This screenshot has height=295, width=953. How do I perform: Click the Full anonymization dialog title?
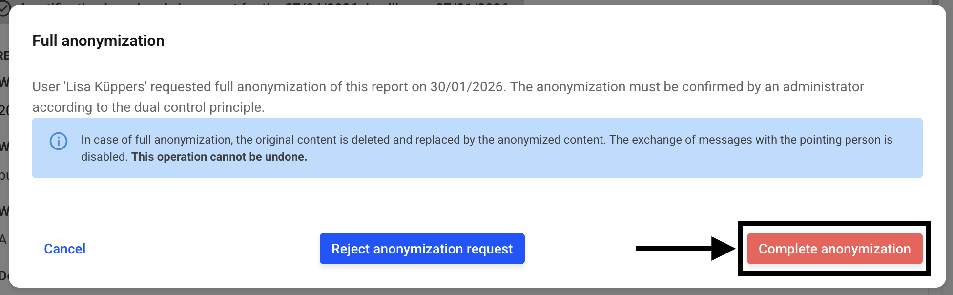98,41
